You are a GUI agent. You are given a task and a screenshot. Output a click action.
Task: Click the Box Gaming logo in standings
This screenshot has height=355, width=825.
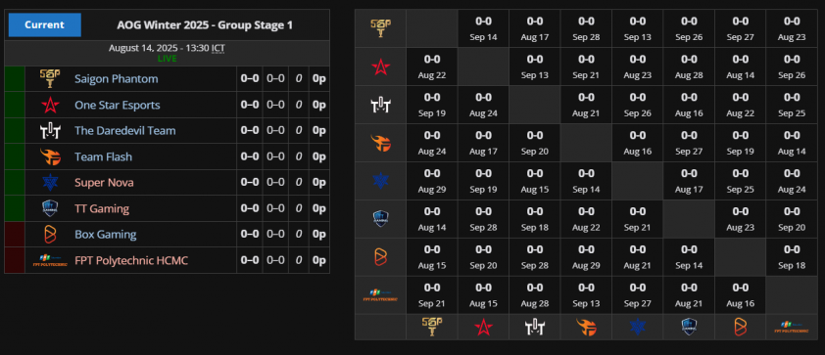[50, 234]
